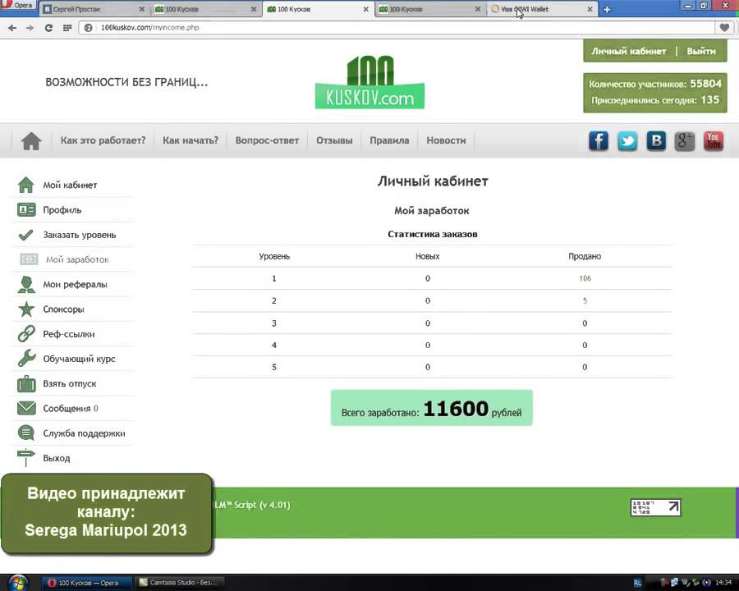Bookmark page with the heart icon

[x=724, y=28]
